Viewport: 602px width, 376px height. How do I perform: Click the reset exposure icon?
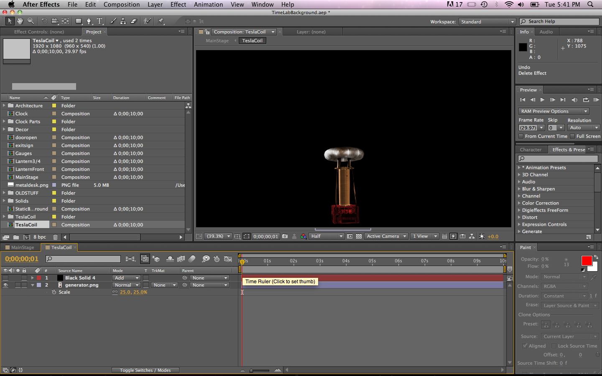click(x=482, y=236)
